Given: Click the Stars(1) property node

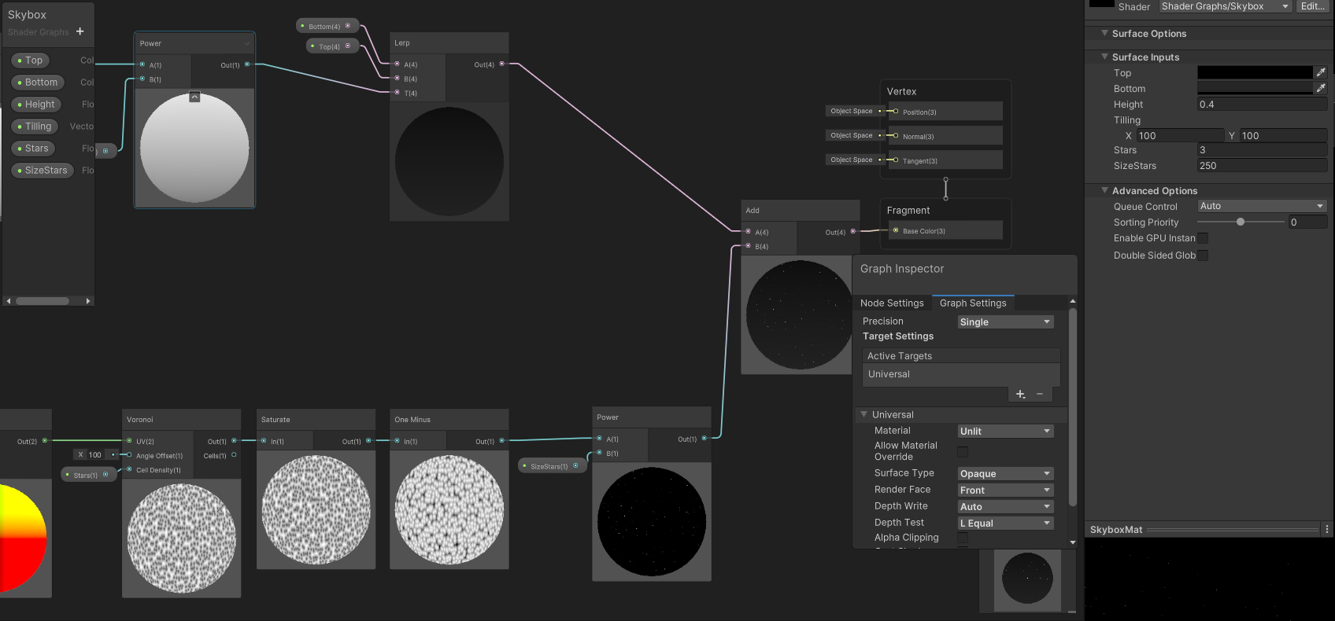Looking at the screenshot, I should coord(89,475).
